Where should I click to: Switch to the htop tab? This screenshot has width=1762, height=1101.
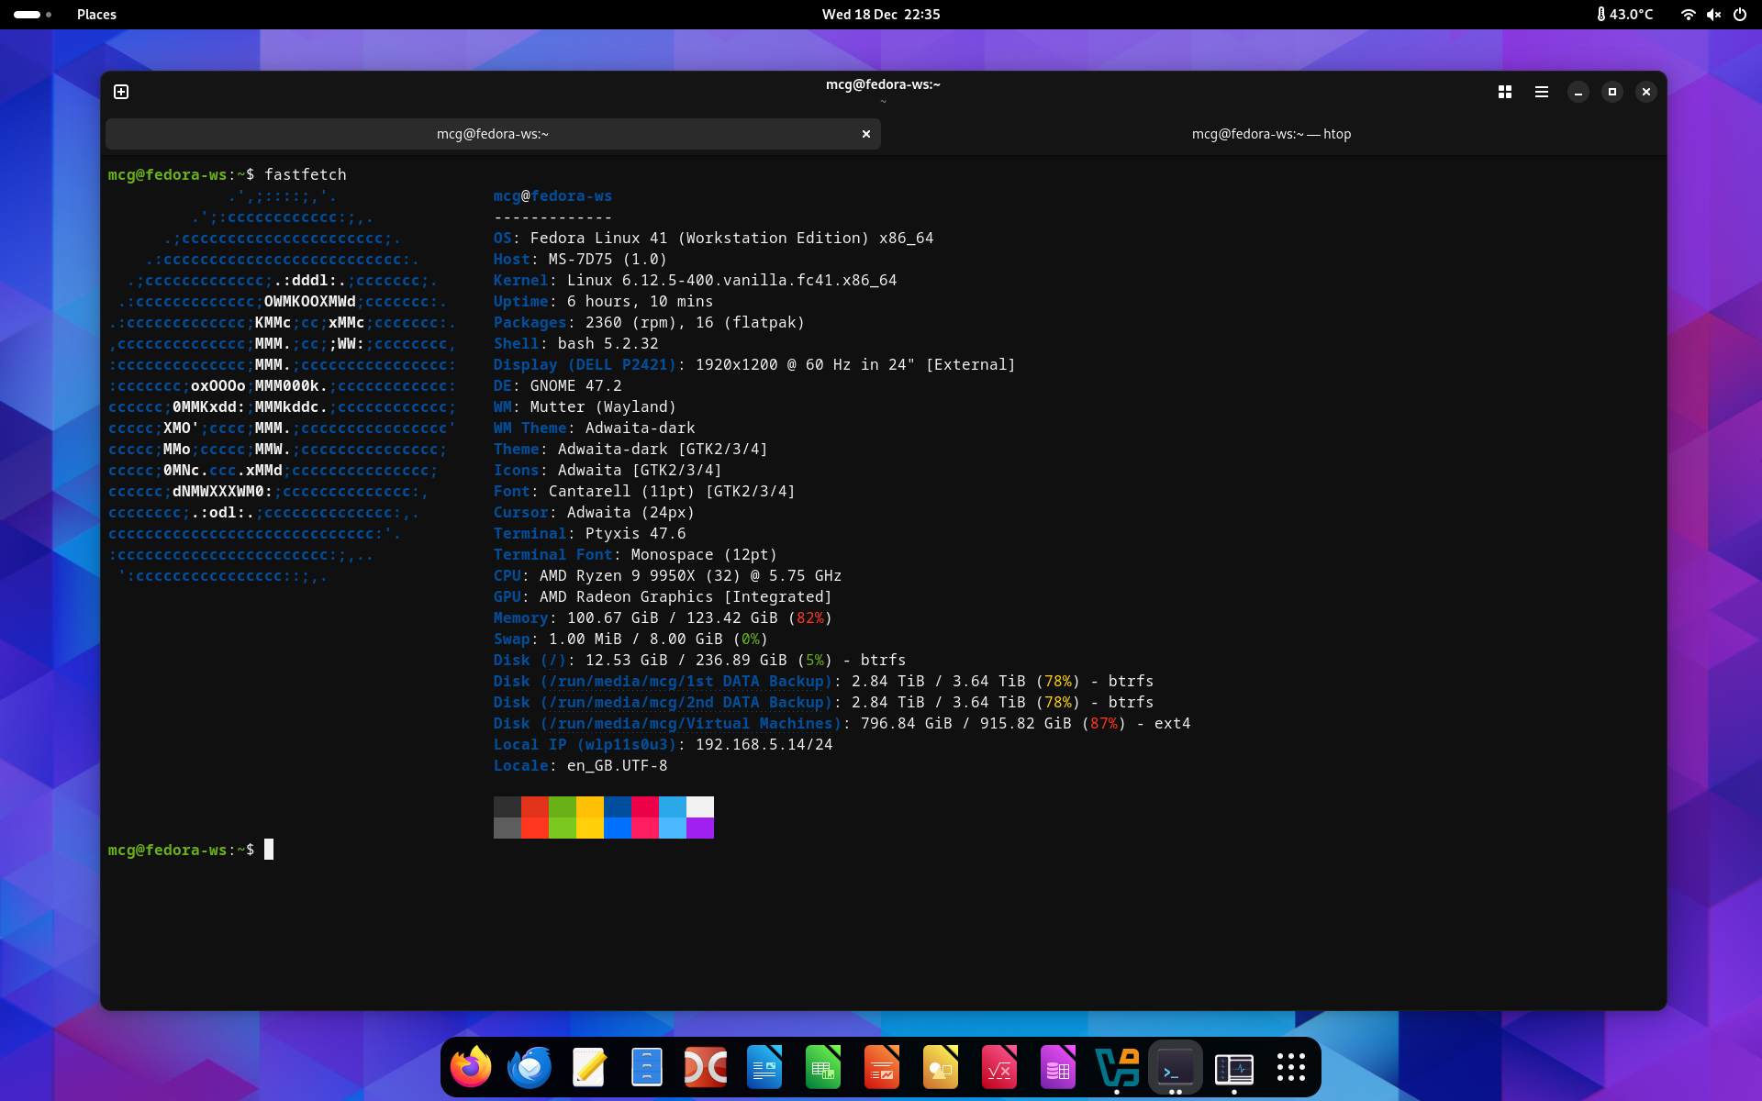(x=1271, y=134)
